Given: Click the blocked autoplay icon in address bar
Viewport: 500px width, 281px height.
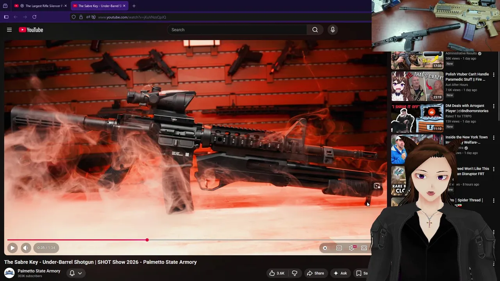Looking at the screenshot, I should [x=93, y=17].
